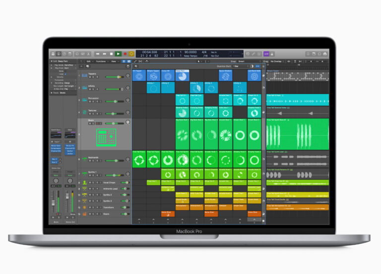Click the Keyboards track volume slider

pyautogui.click(x=115, y=160)
